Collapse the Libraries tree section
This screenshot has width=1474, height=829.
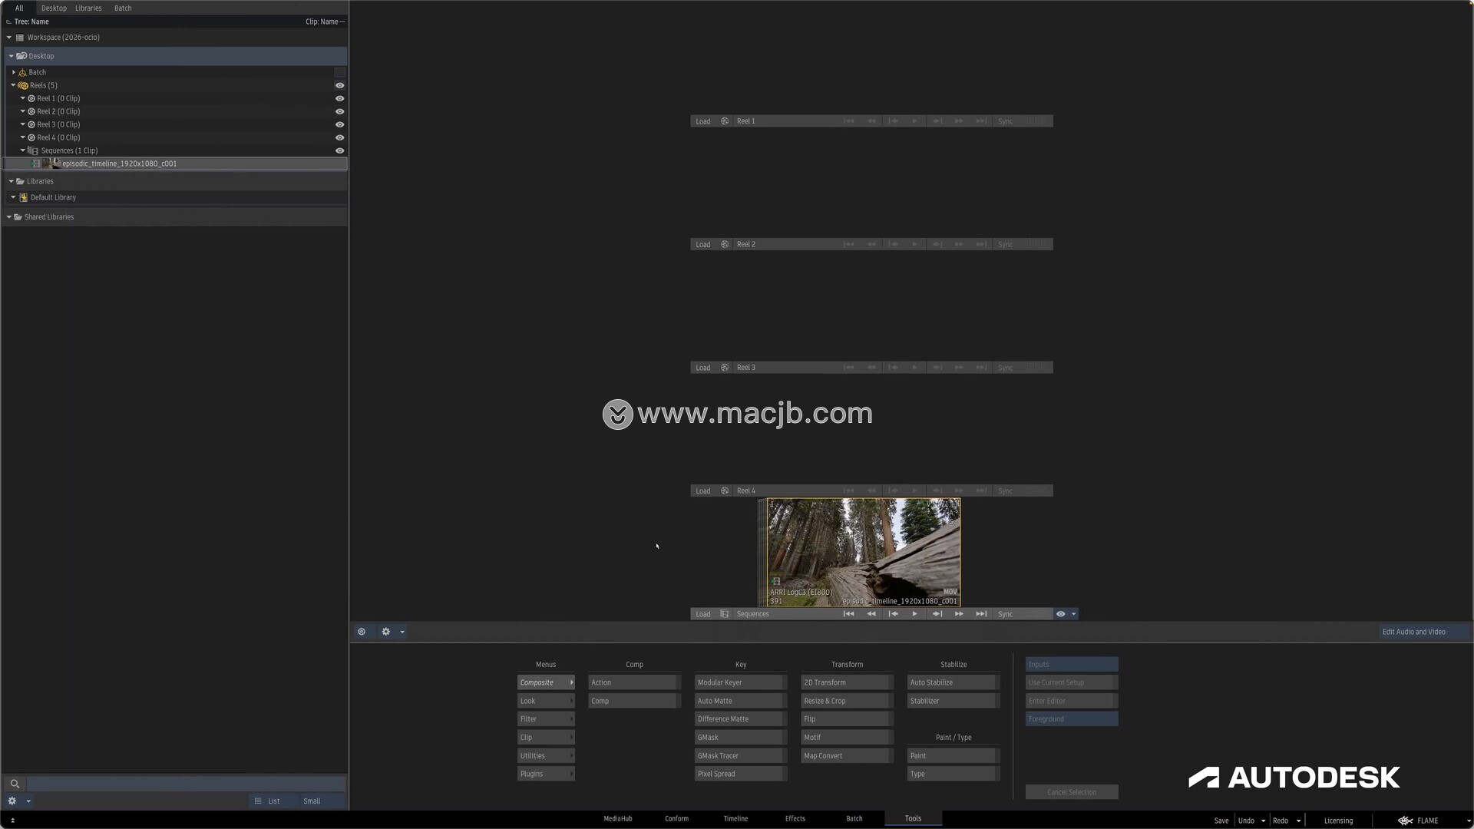click(11, 181)
